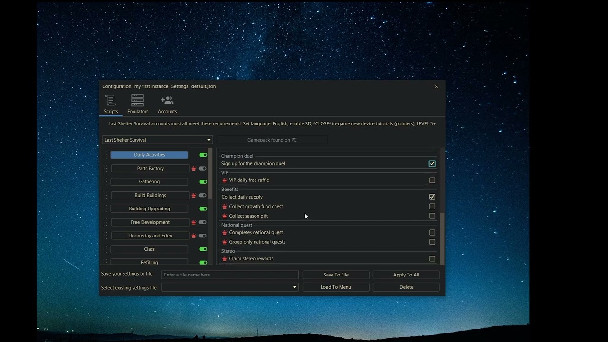Image resolution: width=608 pixels, height=342 pixels.
Task: Click the Collect season gift crown icon
Action: pos(225,216)
